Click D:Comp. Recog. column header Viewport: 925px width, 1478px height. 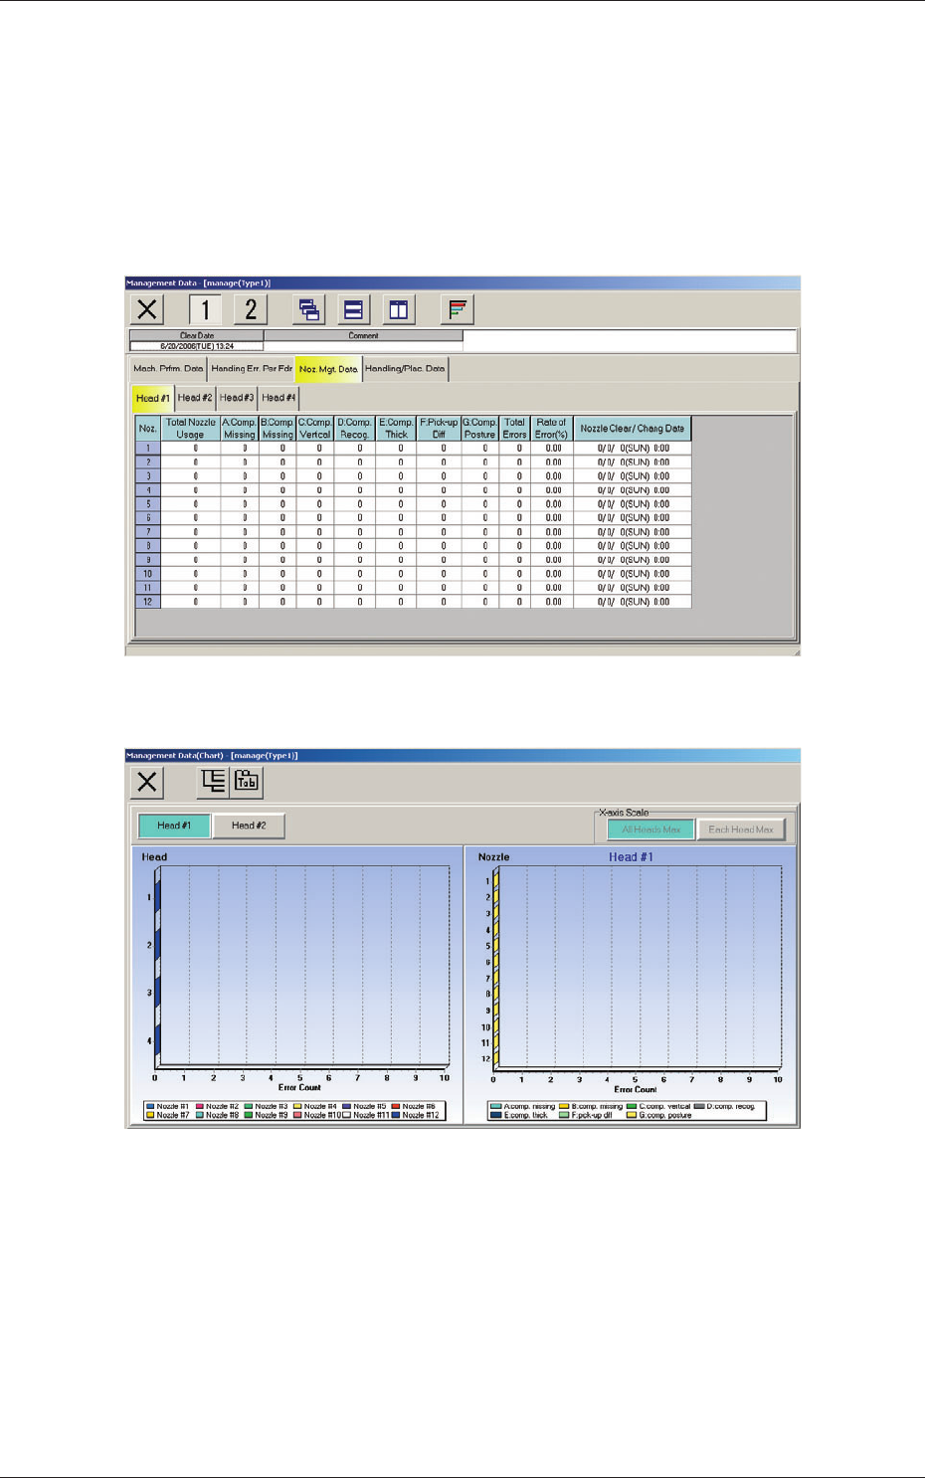pos(354,429)
